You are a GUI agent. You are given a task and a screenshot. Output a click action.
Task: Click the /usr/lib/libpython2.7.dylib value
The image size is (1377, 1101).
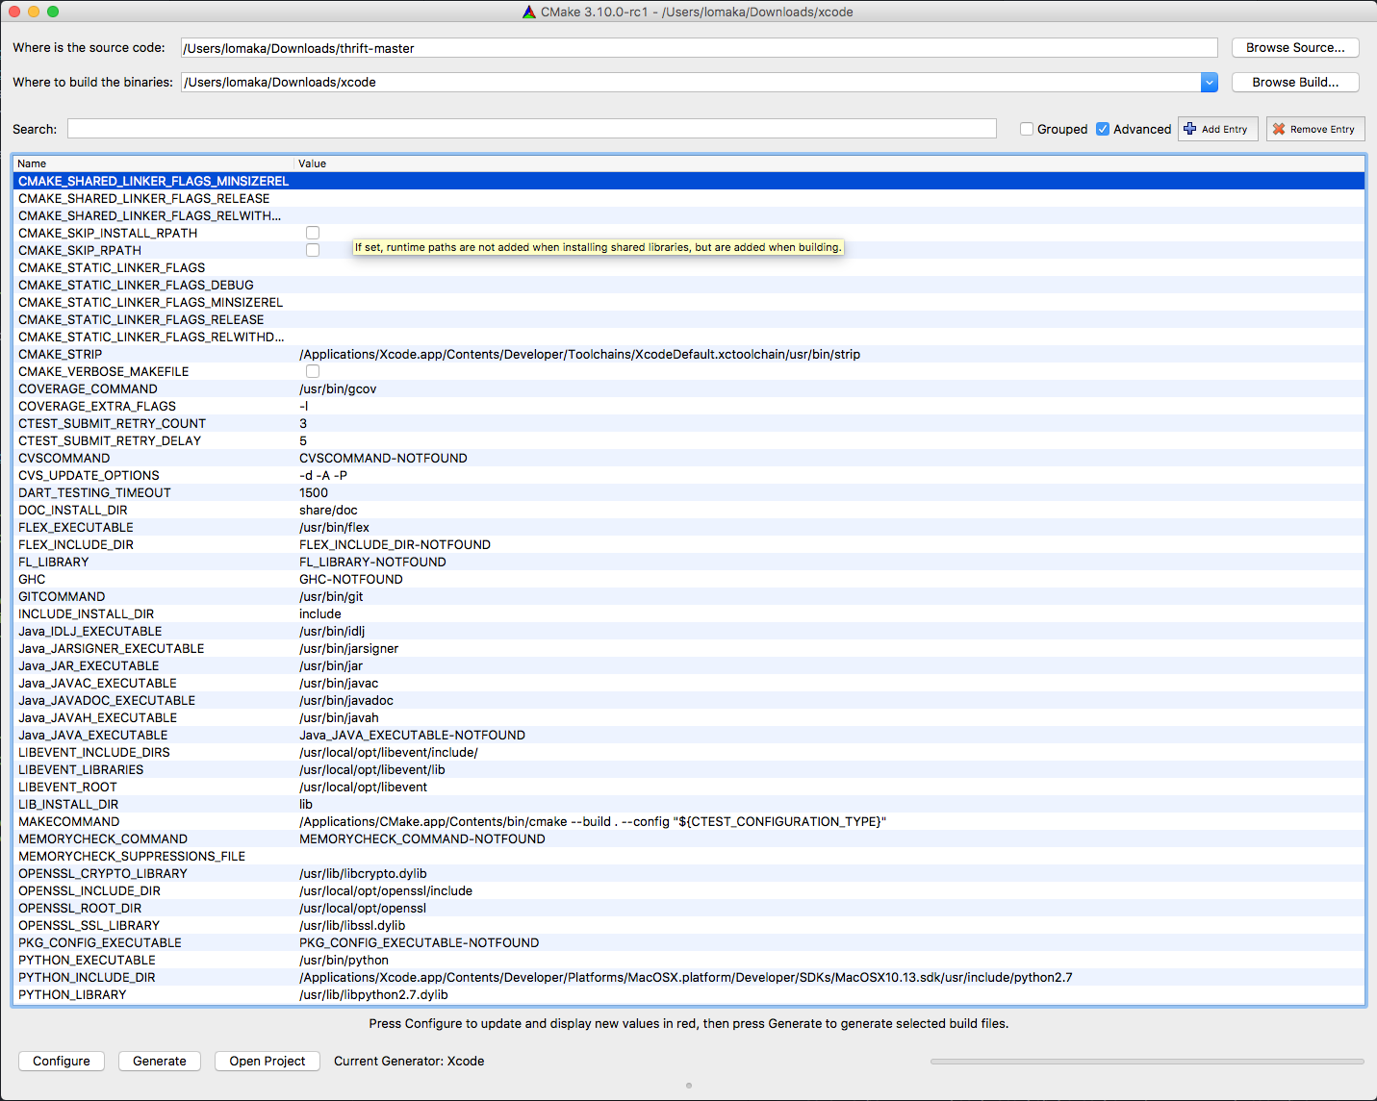[x=373, y=994]
